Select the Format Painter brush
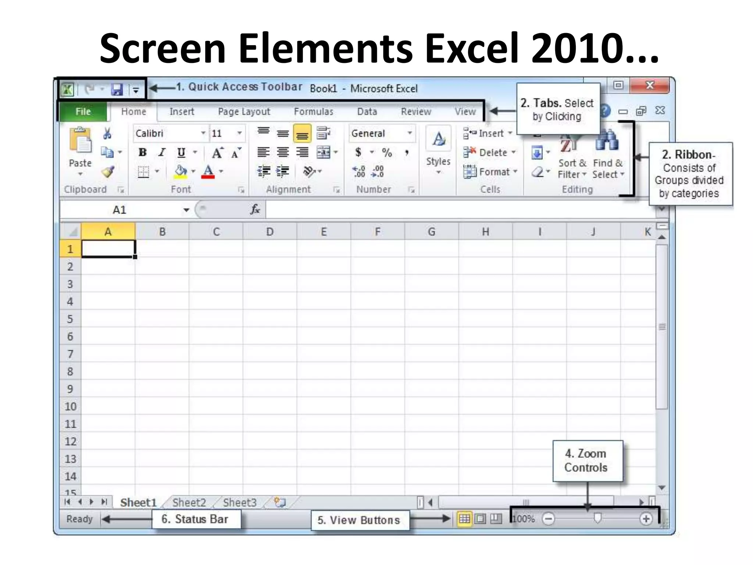This screenshot has width=753, height=565. [x=107, y=171]
